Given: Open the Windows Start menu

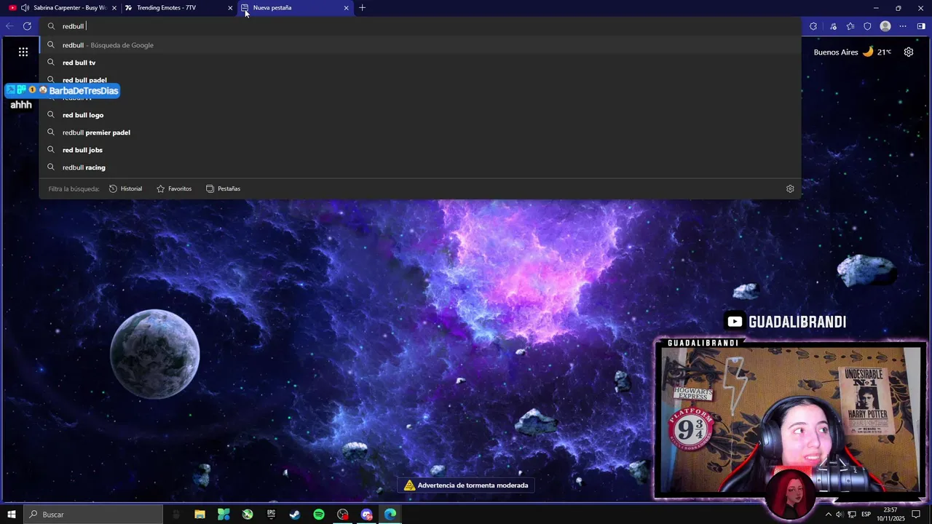Looking at the screenshot, I should pos(12,515).
